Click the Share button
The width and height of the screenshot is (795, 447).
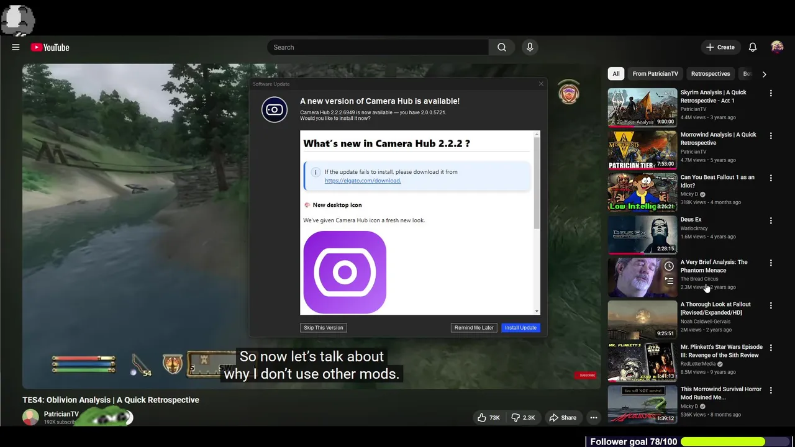pyautogui.click(x=563, y=418)
